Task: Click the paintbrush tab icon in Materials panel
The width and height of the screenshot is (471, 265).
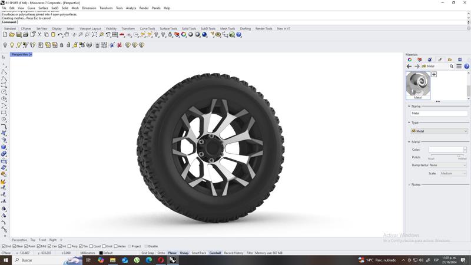Action: 440,59
